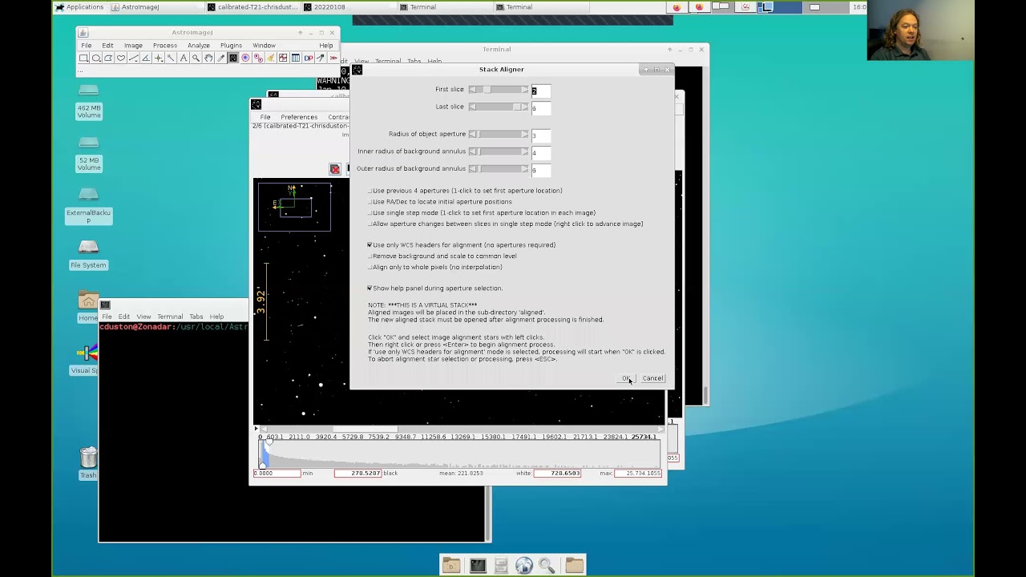
Task: Click OK in Stack Aligner dialog
Action: coord(626,378)
